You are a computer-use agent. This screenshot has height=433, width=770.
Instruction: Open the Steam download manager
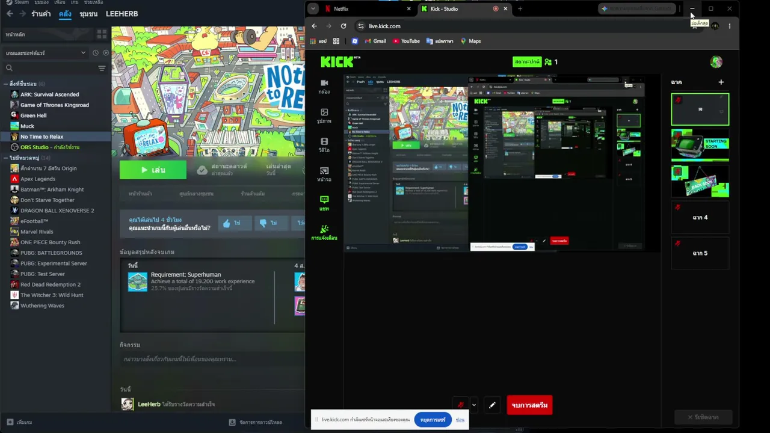pyautogui.click(x=256, y=422)
